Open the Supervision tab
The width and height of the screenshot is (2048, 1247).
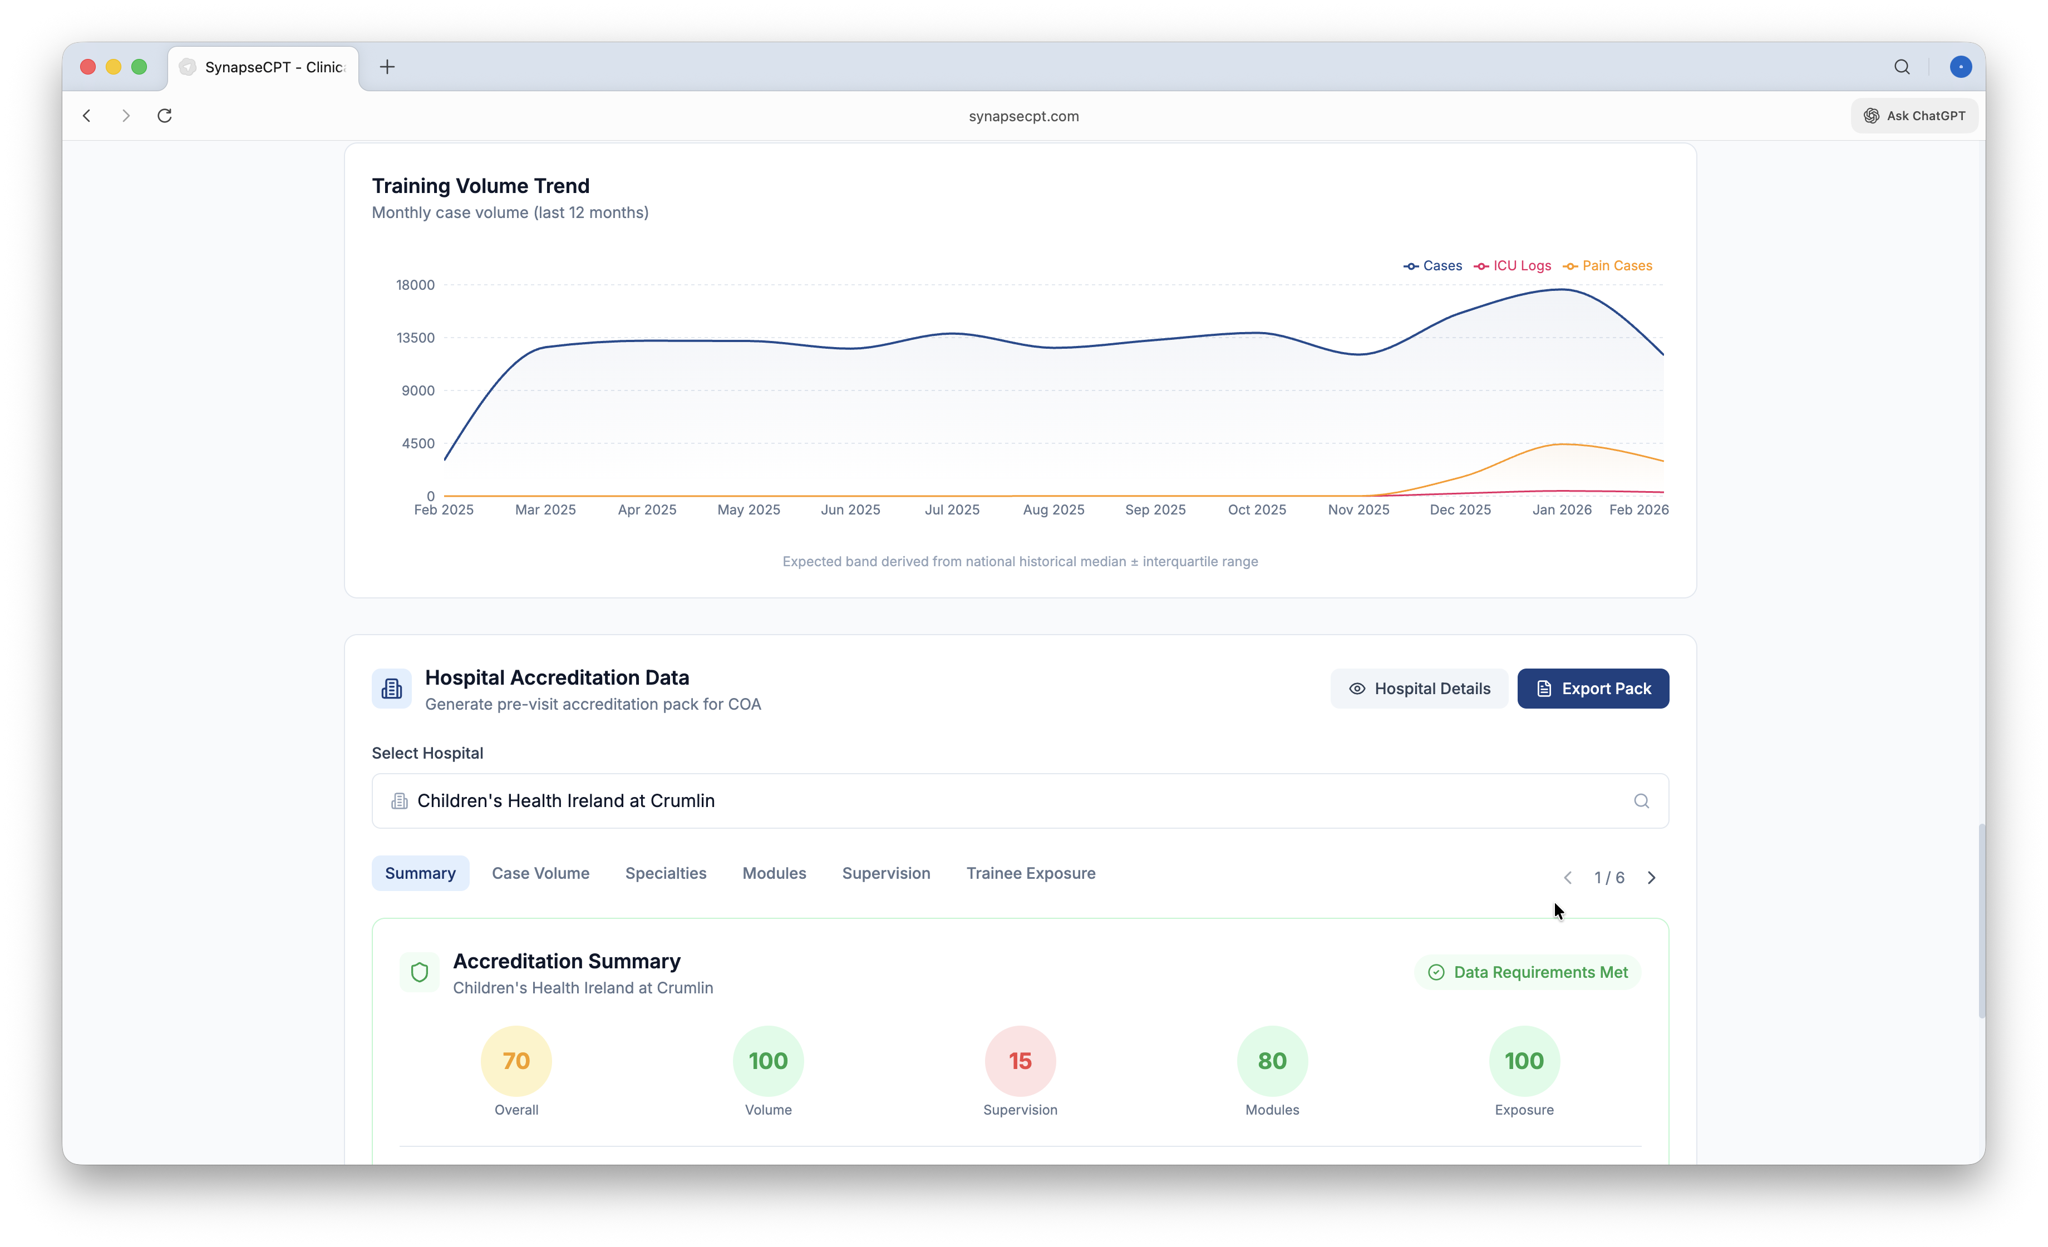coord(886,873)
